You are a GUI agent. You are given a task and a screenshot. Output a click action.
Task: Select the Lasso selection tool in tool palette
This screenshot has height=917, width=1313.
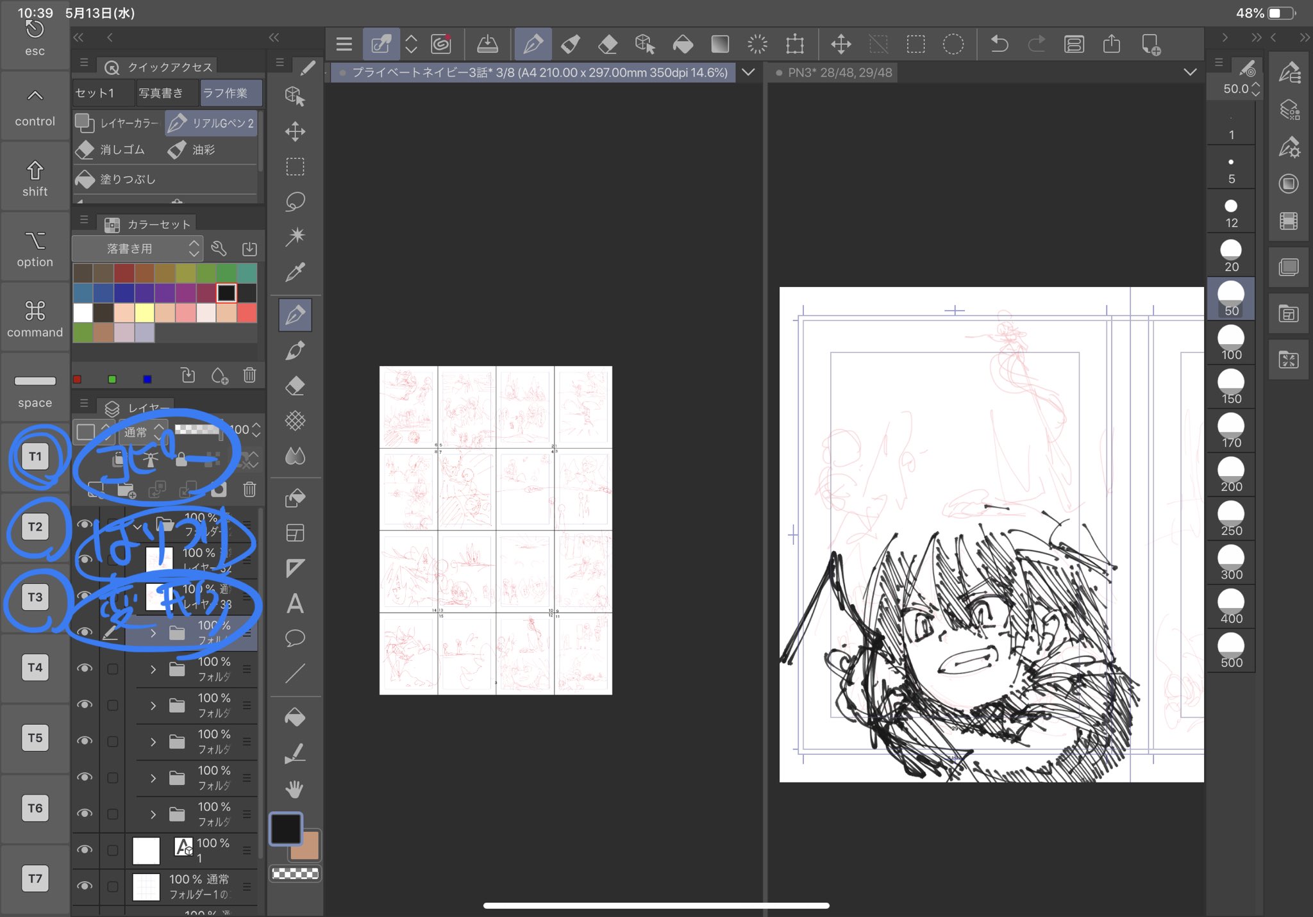tap(295, 202)
